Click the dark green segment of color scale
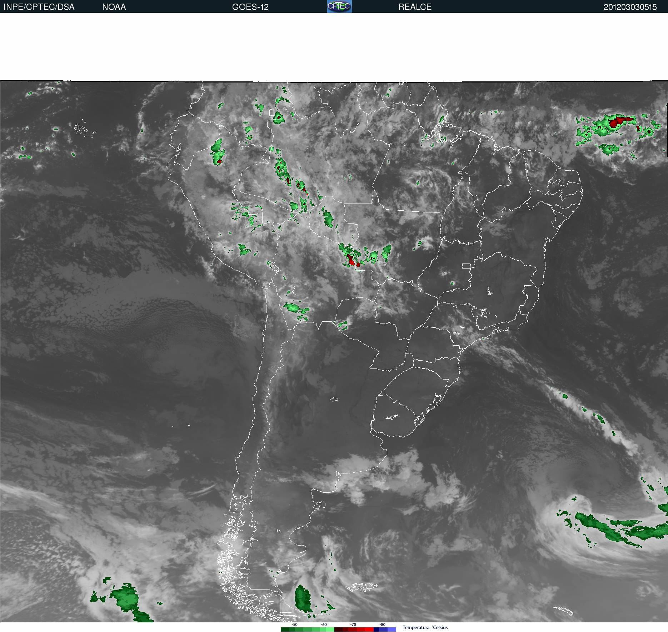This screenshot has width=668, height=632. 285,630
